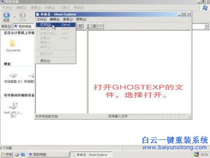Close the Ghost Explorer window
The width and height of the screenshot is (210, 158).
pos(189,14)
